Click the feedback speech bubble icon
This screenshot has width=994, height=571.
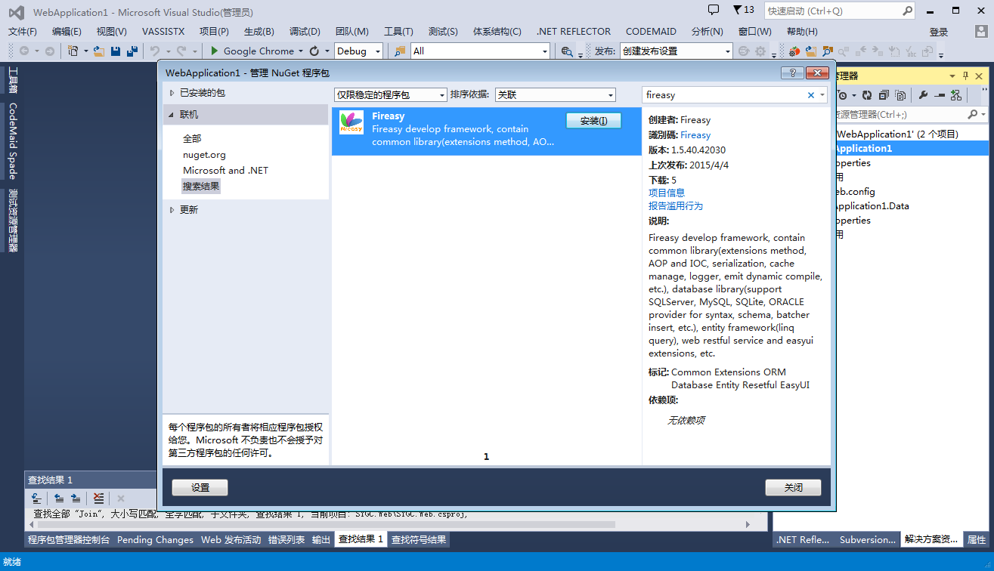tap(714, 10)
